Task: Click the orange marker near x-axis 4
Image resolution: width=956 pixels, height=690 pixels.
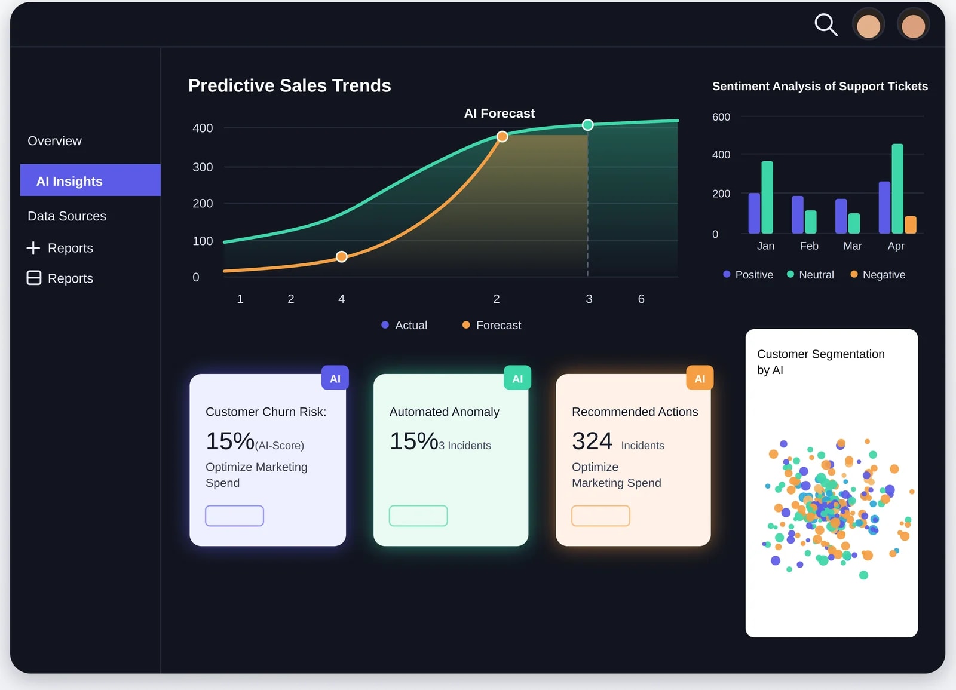Action: [342, 257]
